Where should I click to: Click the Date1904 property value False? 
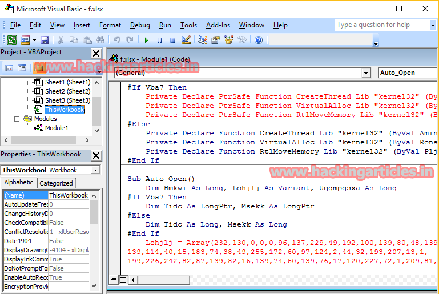[x=69, y=241]
